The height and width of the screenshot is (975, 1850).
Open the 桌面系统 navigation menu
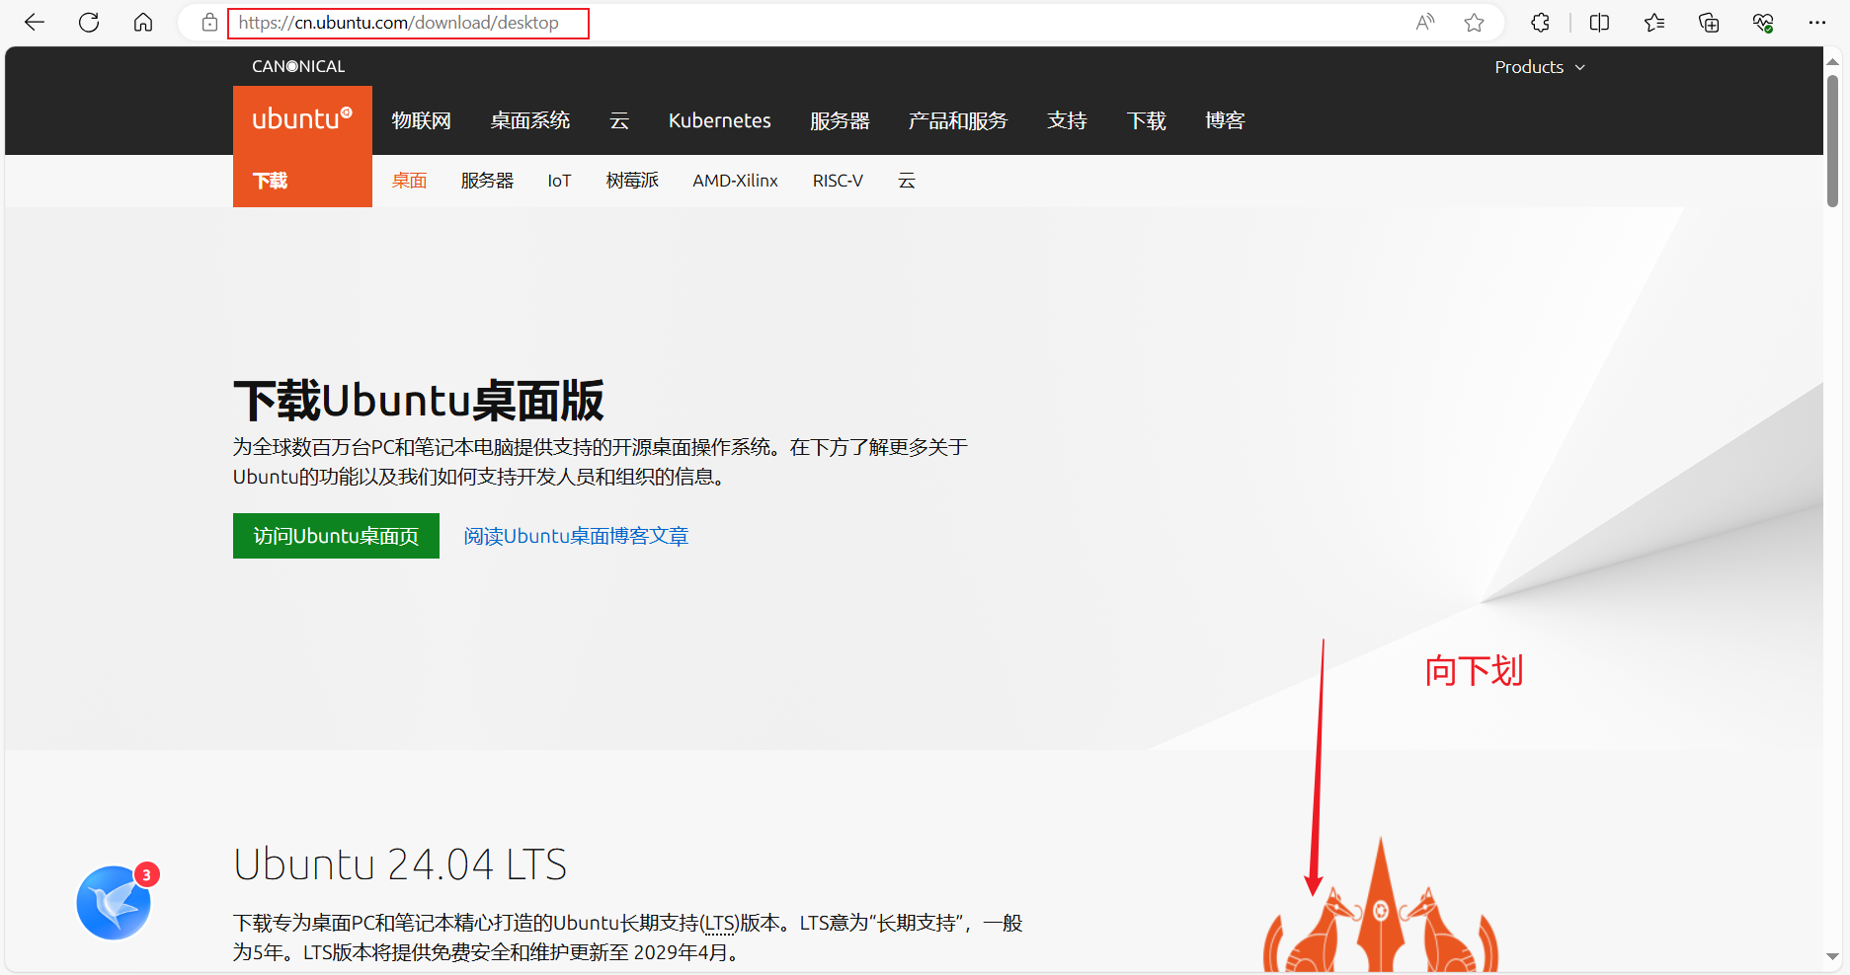tap(530, 120)
